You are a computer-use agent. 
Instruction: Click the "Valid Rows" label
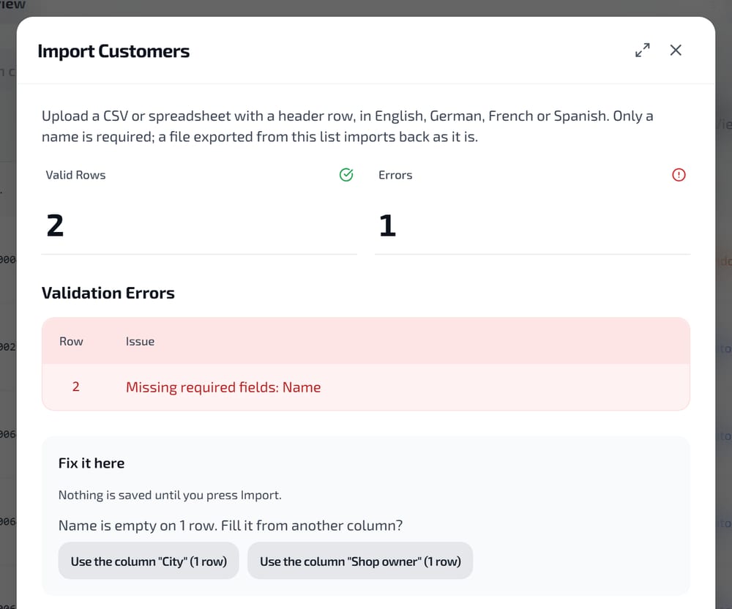[x=75, y=175]
